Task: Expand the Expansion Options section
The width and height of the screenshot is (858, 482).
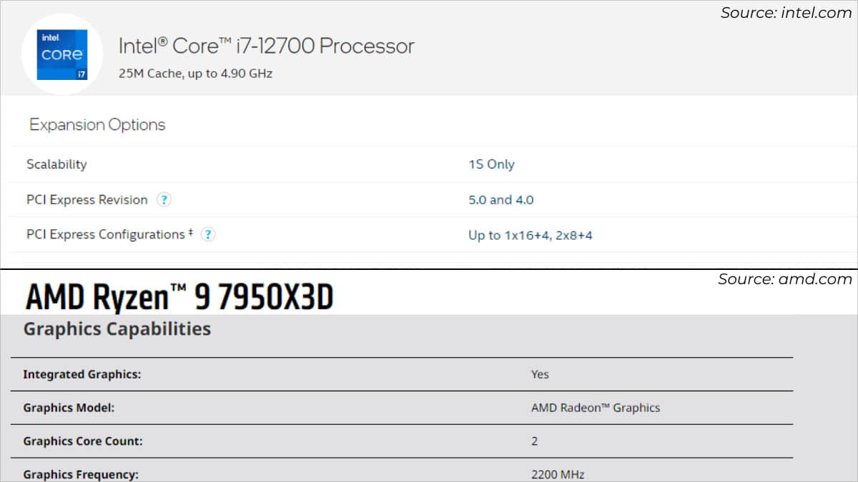Action: click(97, 124)
